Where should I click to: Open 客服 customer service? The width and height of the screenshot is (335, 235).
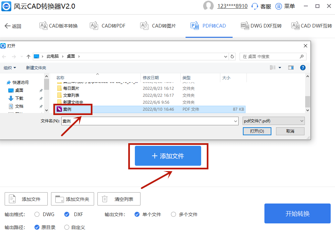pyautogui.click(x=261, y=6)
